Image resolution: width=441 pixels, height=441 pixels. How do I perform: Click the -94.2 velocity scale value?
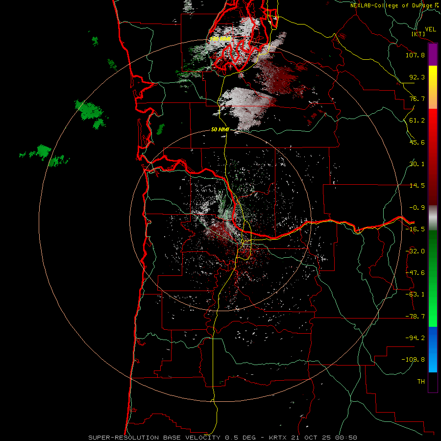415,338
